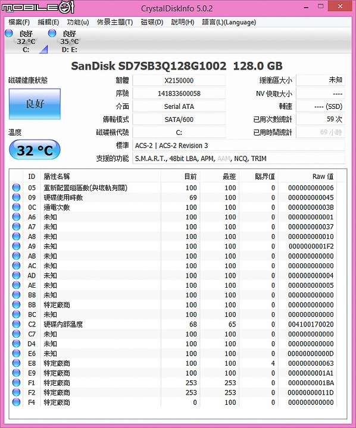Viewport: 356px width, 428px height.
Task: Click the status orb of attribute 09
Action: [17, 197]
